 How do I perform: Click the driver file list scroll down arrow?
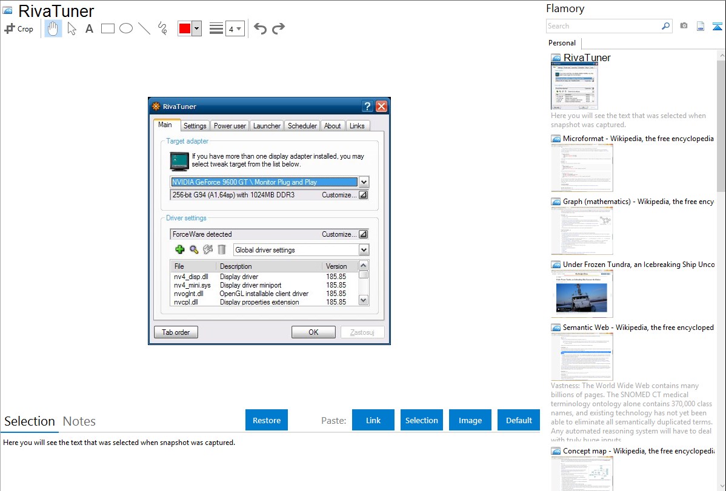(x=364, y=300)
